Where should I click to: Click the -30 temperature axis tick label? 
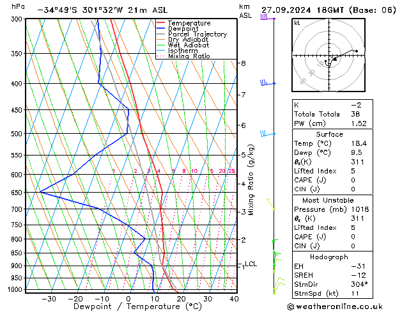tap(49, 299)
